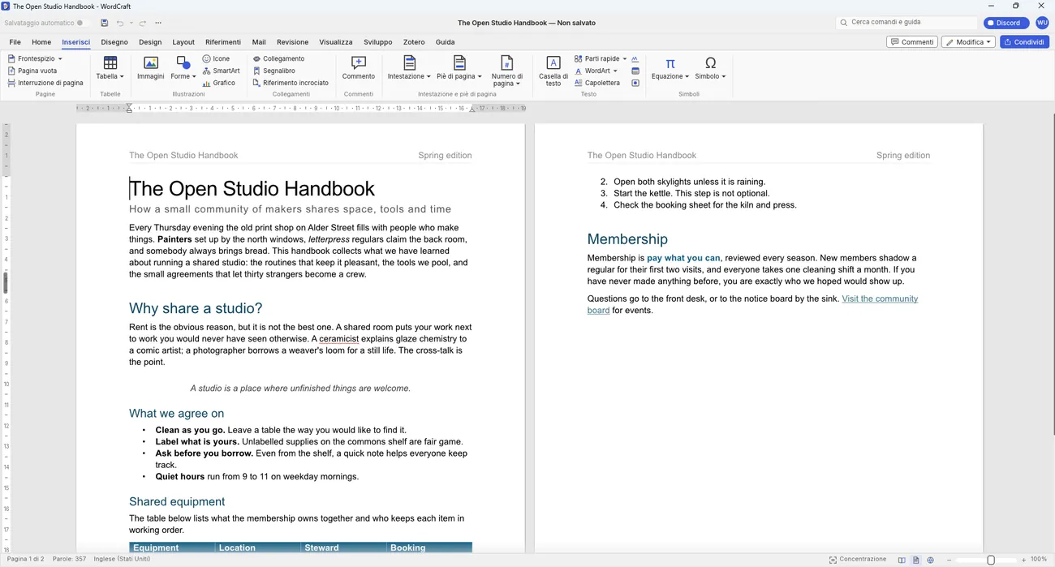The image size is (1055, 567).
Task: Click the Membership heading on page two
Action: (x=627, y=239)
